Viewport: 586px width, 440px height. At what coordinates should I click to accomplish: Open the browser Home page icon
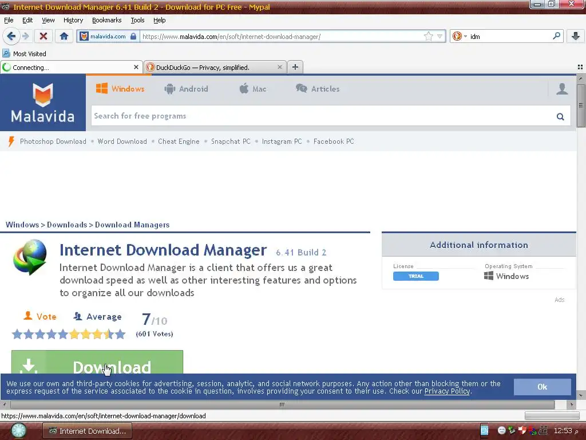coord(64,36)
